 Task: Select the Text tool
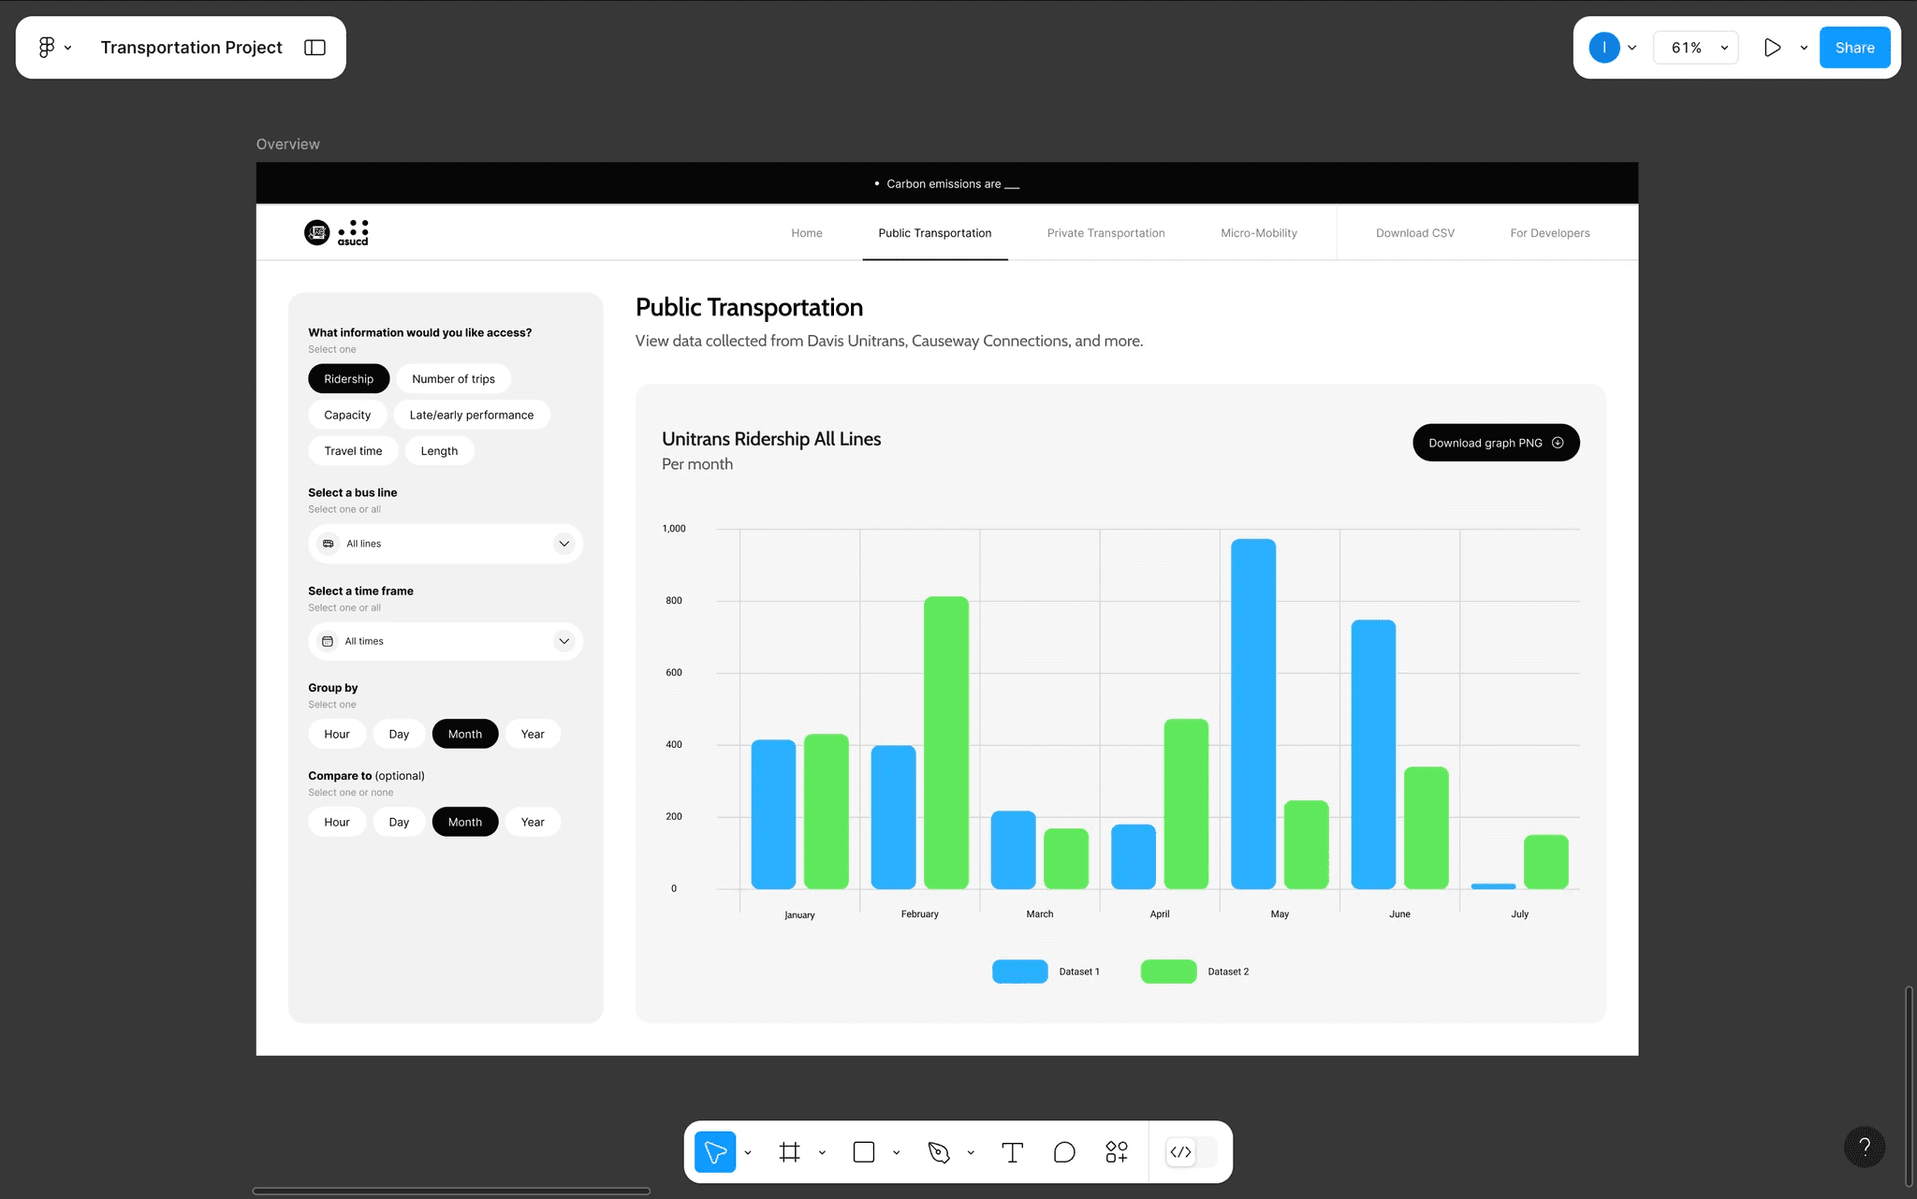1012,1151
